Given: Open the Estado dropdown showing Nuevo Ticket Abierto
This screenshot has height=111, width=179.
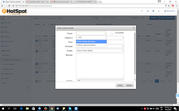Looking at the screenshot, I should 100,50.
